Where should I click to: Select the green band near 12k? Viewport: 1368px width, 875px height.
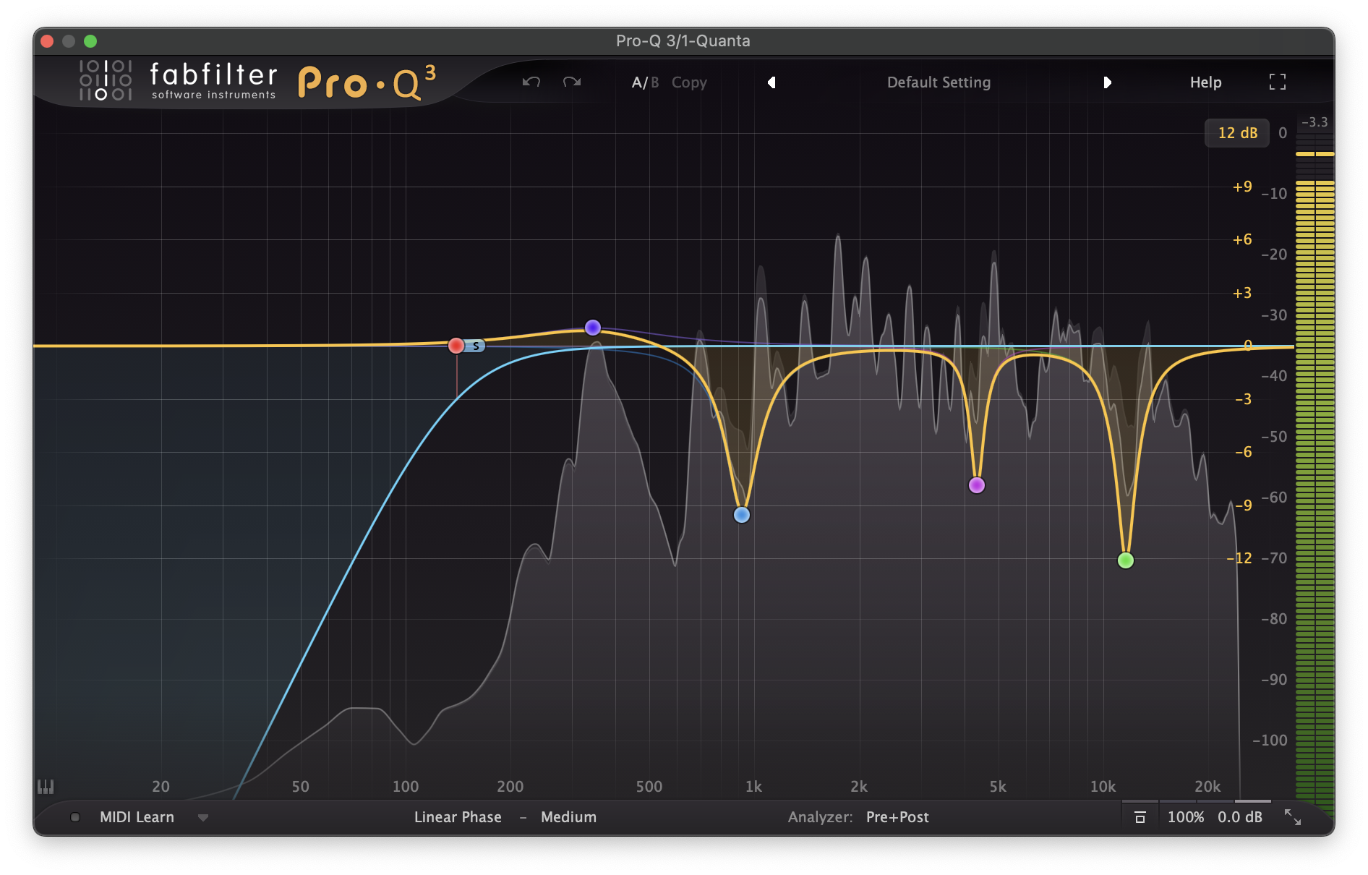click(1126, 560)
